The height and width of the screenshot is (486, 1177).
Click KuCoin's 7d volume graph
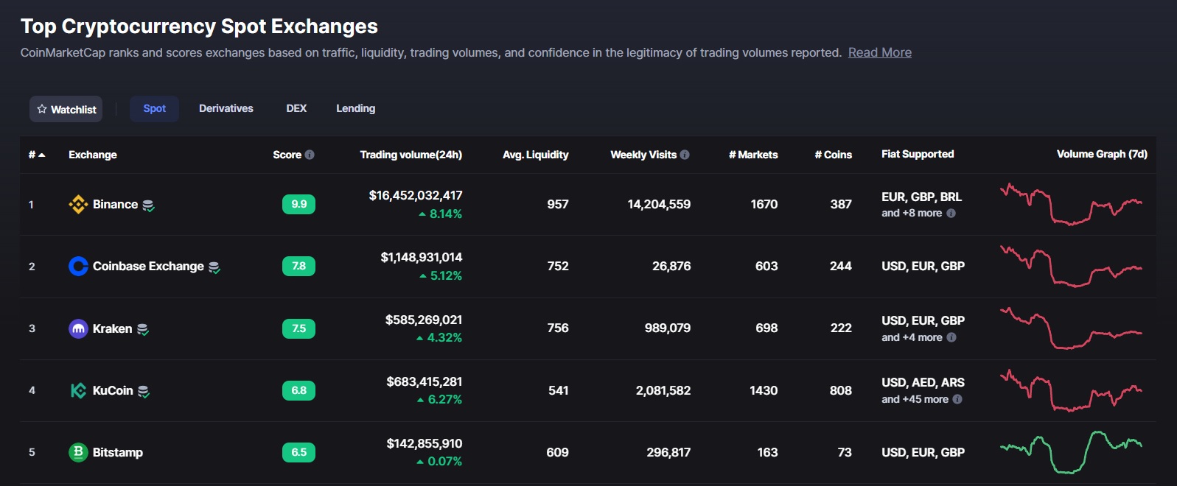click(1071, 390)
